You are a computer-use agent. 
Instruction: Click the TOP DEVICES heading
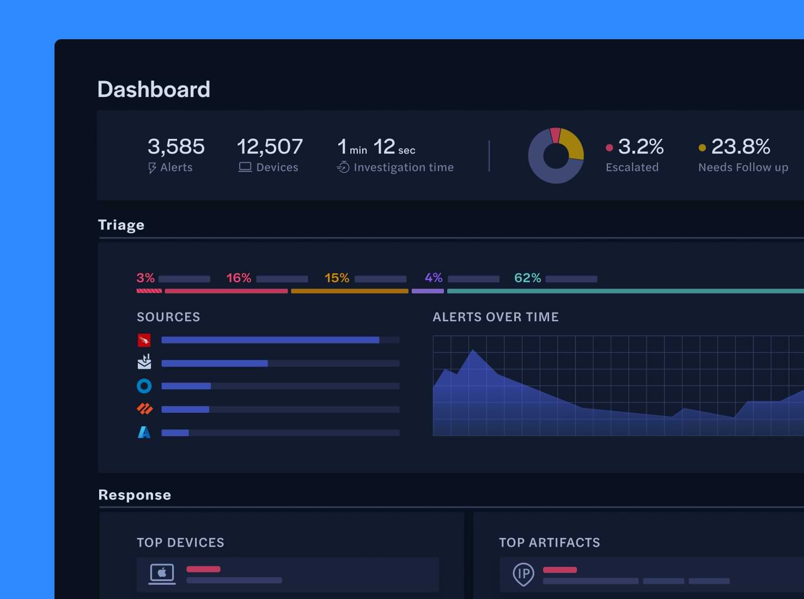(x=180, y=542)
